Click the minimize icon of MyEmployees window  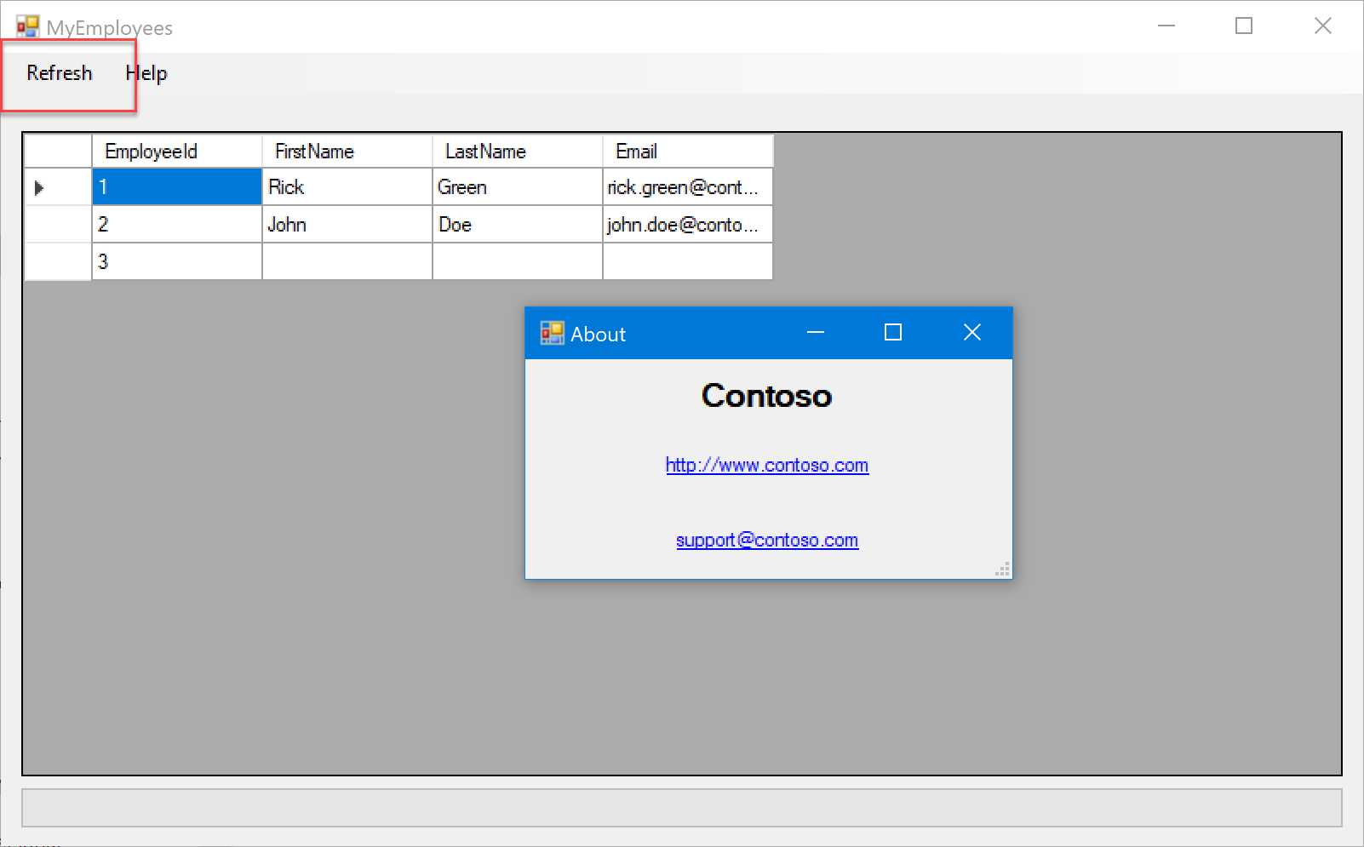tap(1166, 26)
